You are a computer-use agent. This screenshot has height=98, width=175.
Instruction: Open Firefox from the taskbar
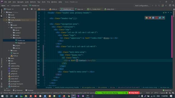(x=64, y=96)
